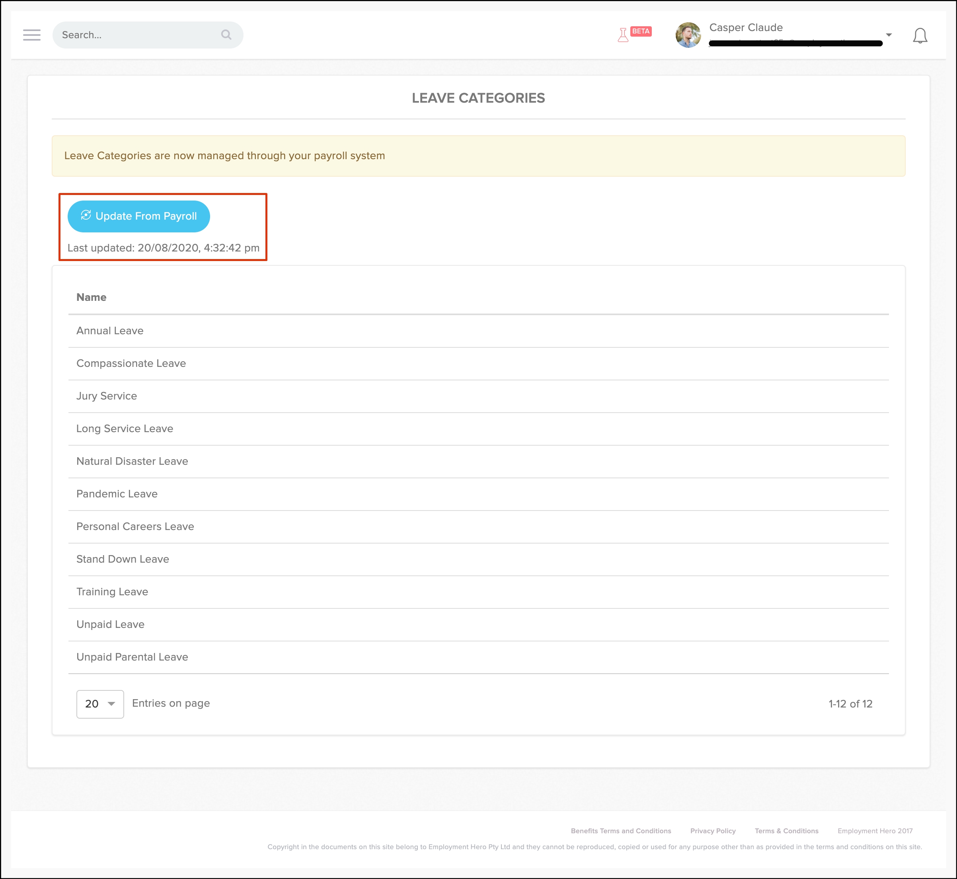Open the Terms & Conditions link
The height and width of the screenshot is (879, 957).
click(x=786, y=831)
